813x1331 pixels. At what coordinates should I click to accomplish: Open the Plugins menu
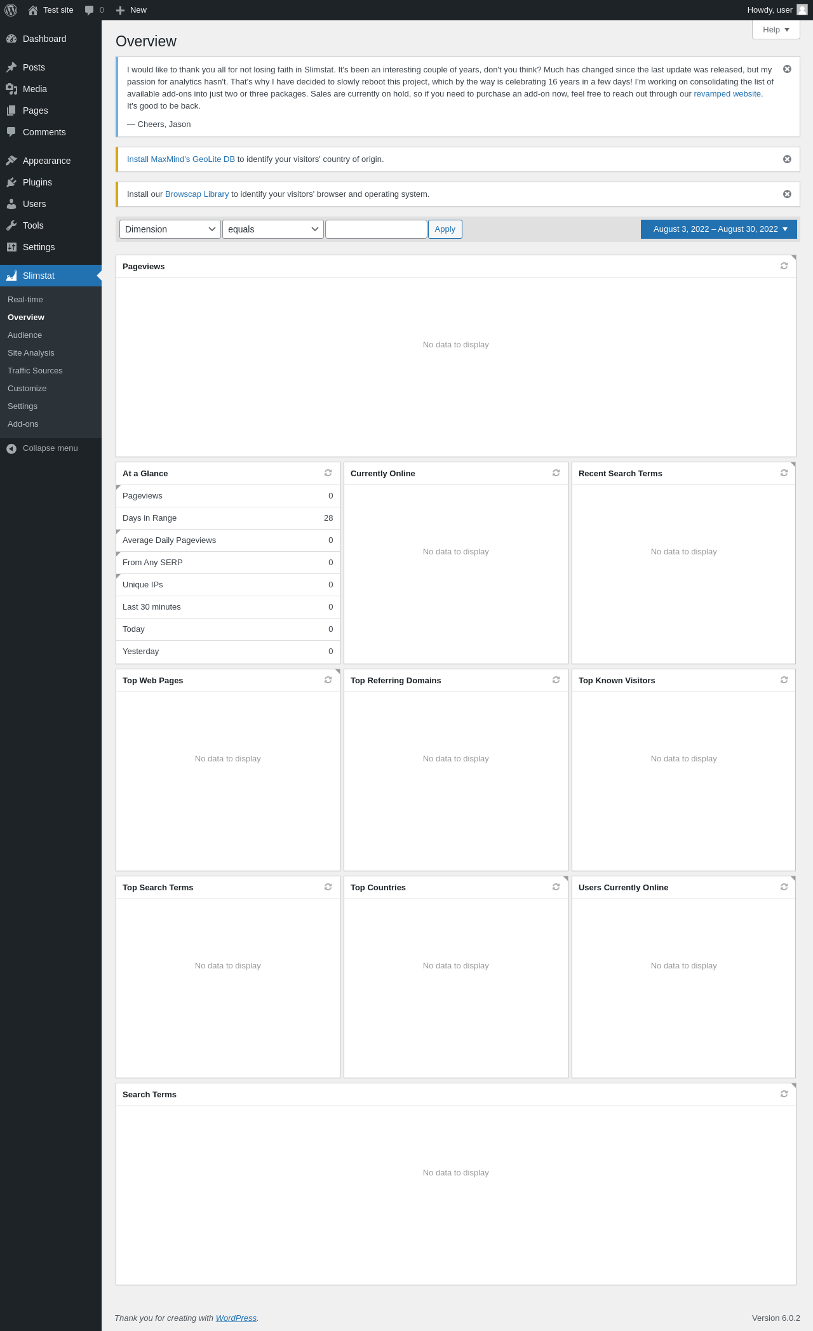pos(51,182)
